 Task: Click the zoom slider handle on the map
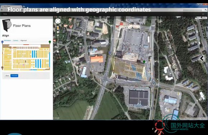(x=58, y=35)
